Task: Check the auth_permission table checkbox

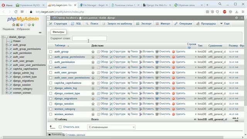Action: click(x=51, y=62)
